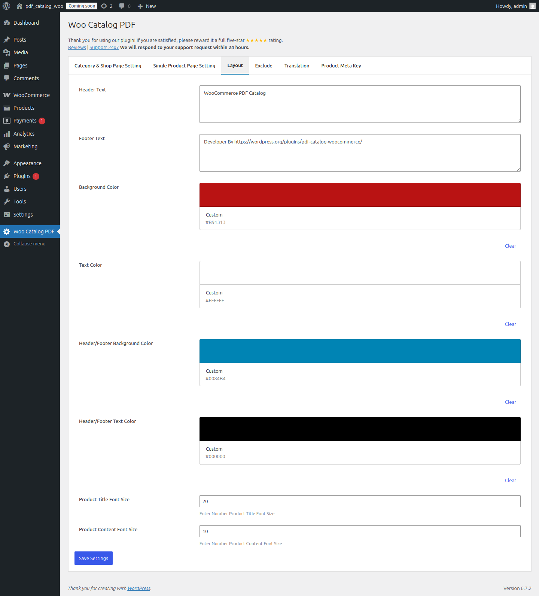Click the blue Header/Footer Background swatch
Viewport: 539px width, 596px height.
360,351
